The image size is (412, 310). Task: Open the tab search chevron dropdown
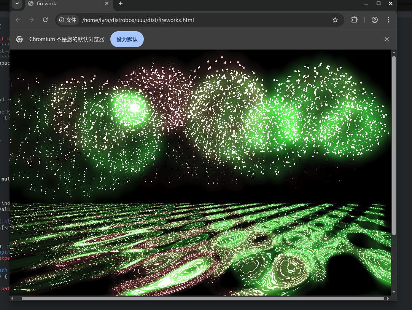(17, 3)
